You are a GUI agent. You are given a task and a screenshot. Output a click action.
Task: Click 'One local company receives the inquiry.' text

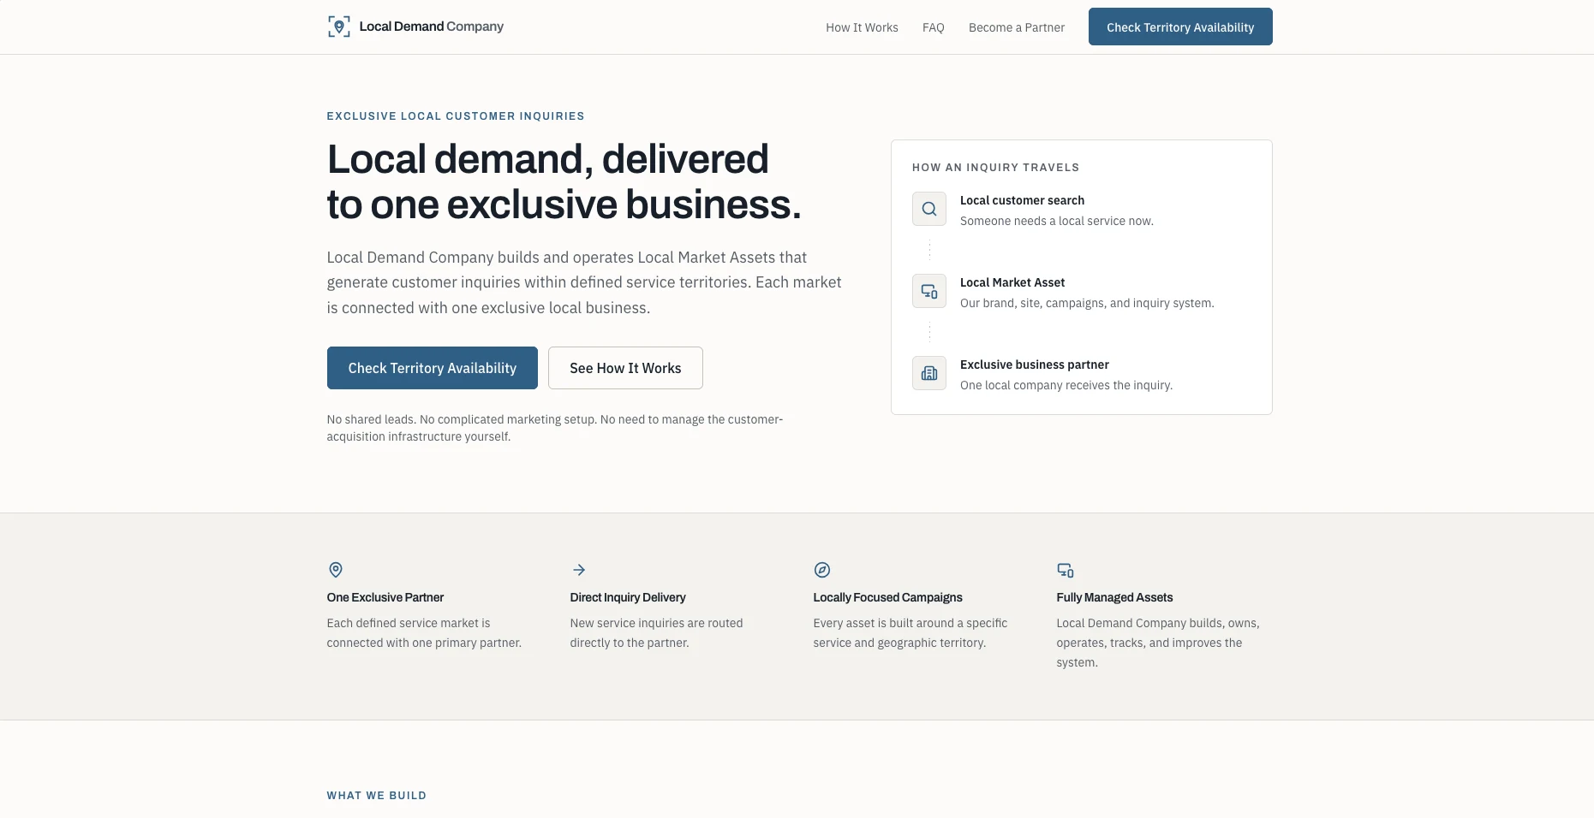[x=1066, y=385]
